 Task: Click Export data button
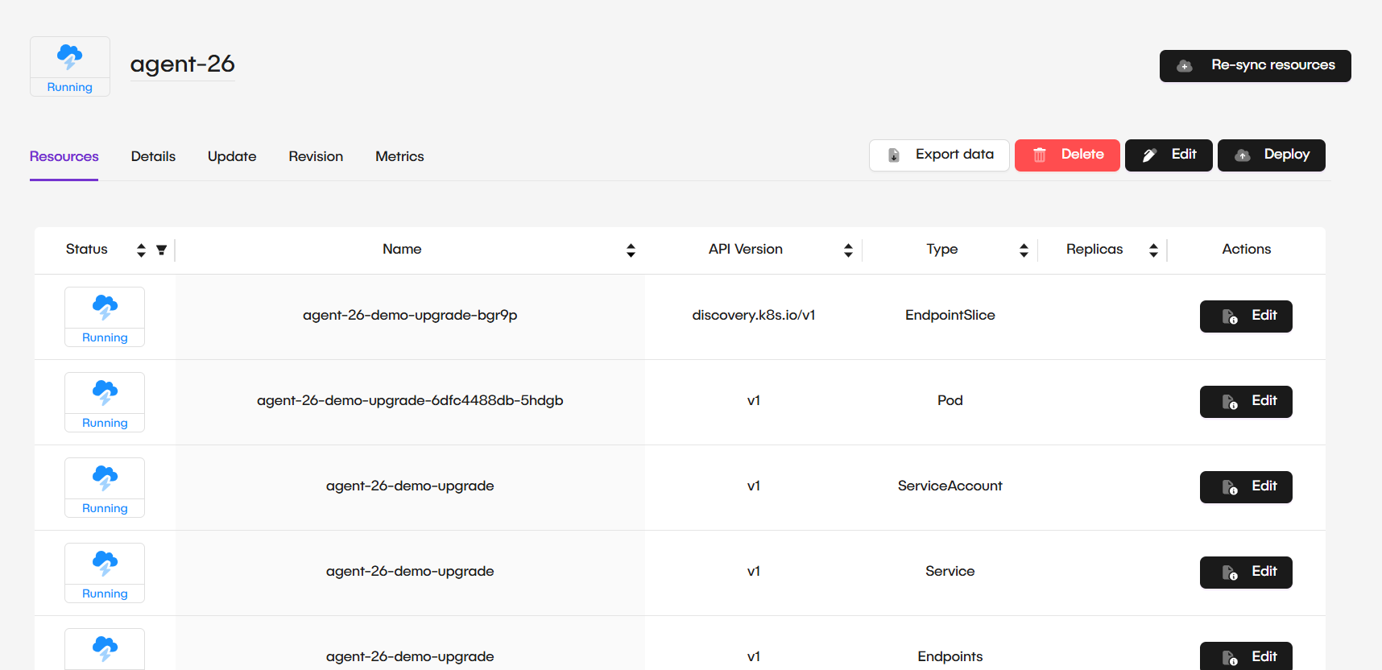pyautogui.click(x=939, y=155)
